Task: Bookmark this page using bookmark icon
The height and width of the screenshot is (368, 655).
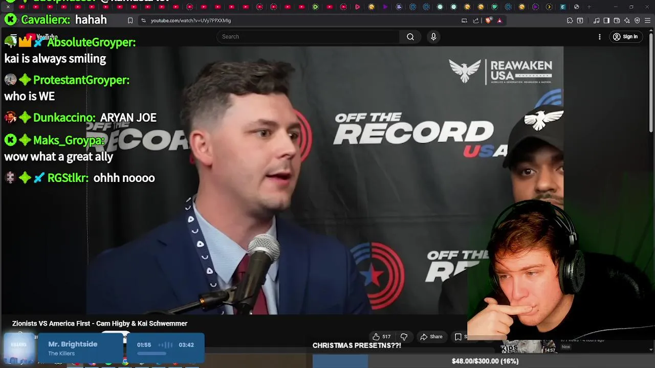Action: (x=130, y=20)
